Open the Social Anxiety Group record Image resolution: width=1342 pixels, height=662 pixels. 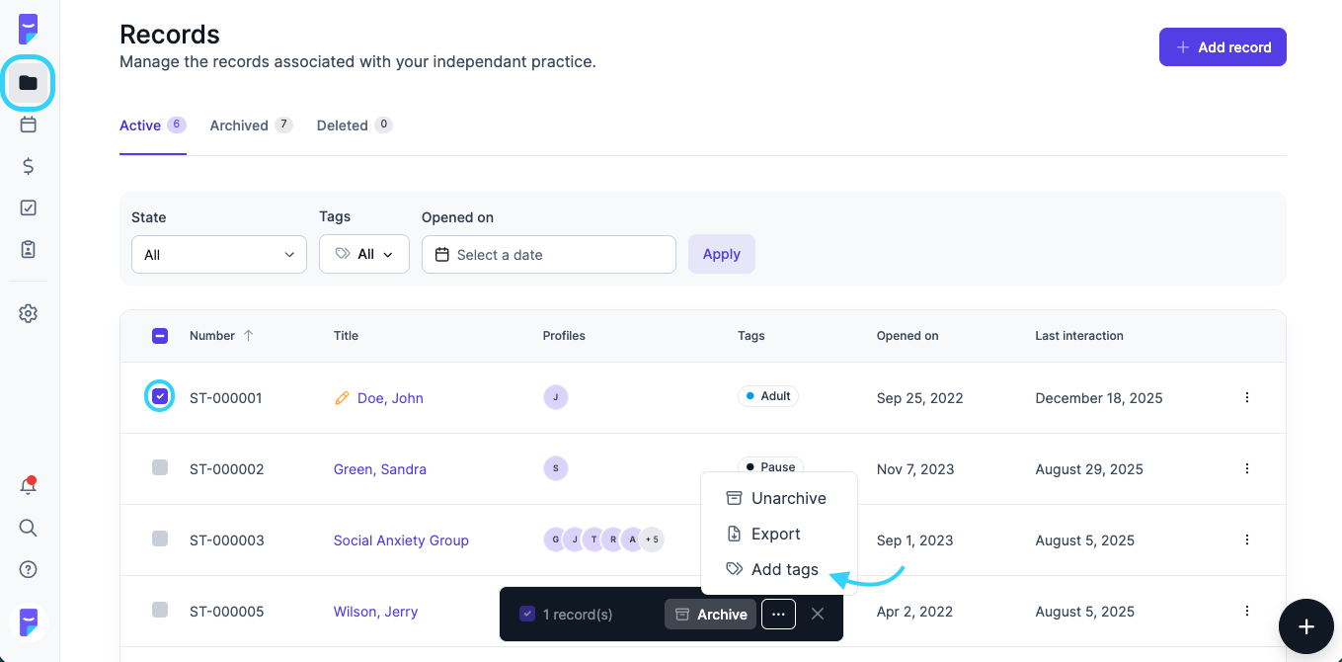(x=401, y=540)
